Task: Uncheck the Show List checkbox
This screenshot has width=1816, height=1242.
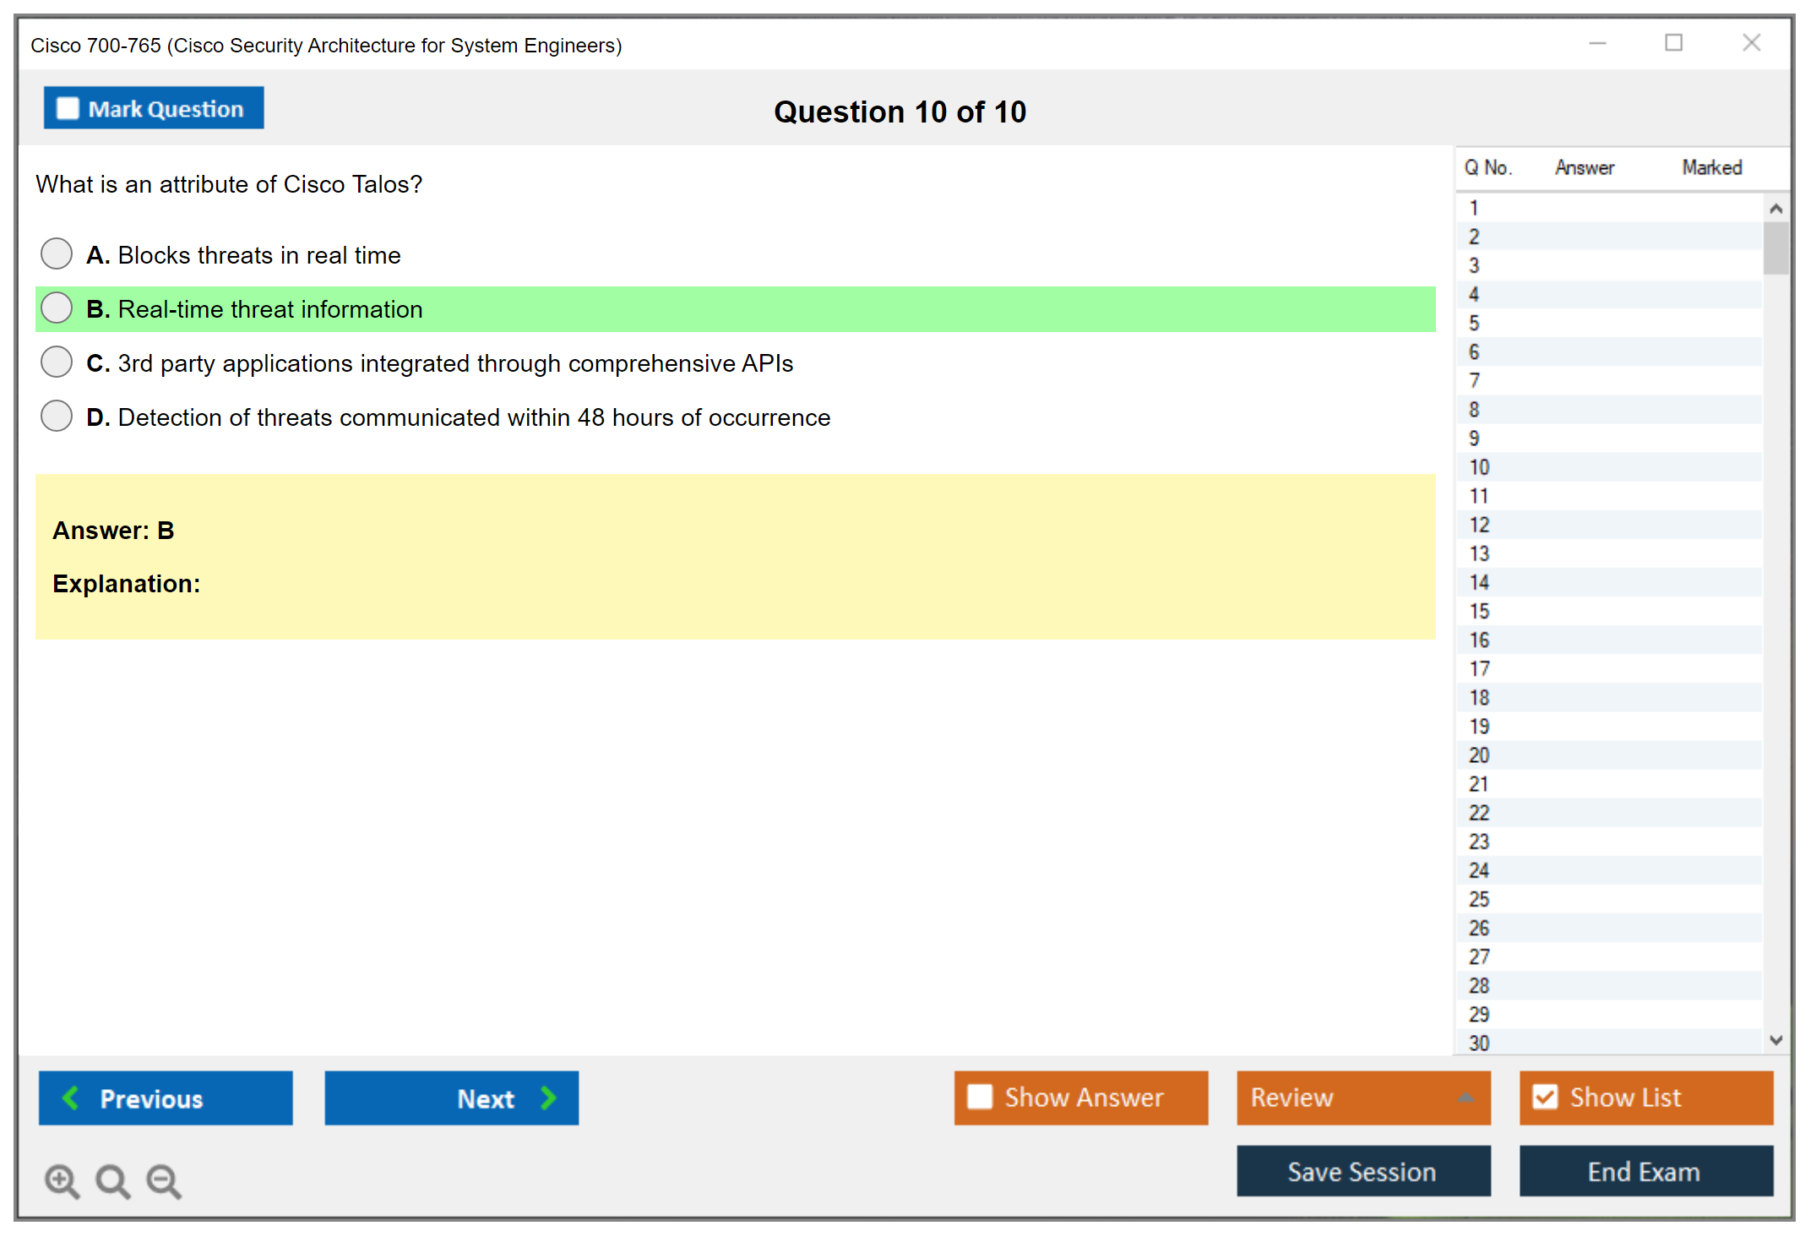Action: point(1545,1097)
